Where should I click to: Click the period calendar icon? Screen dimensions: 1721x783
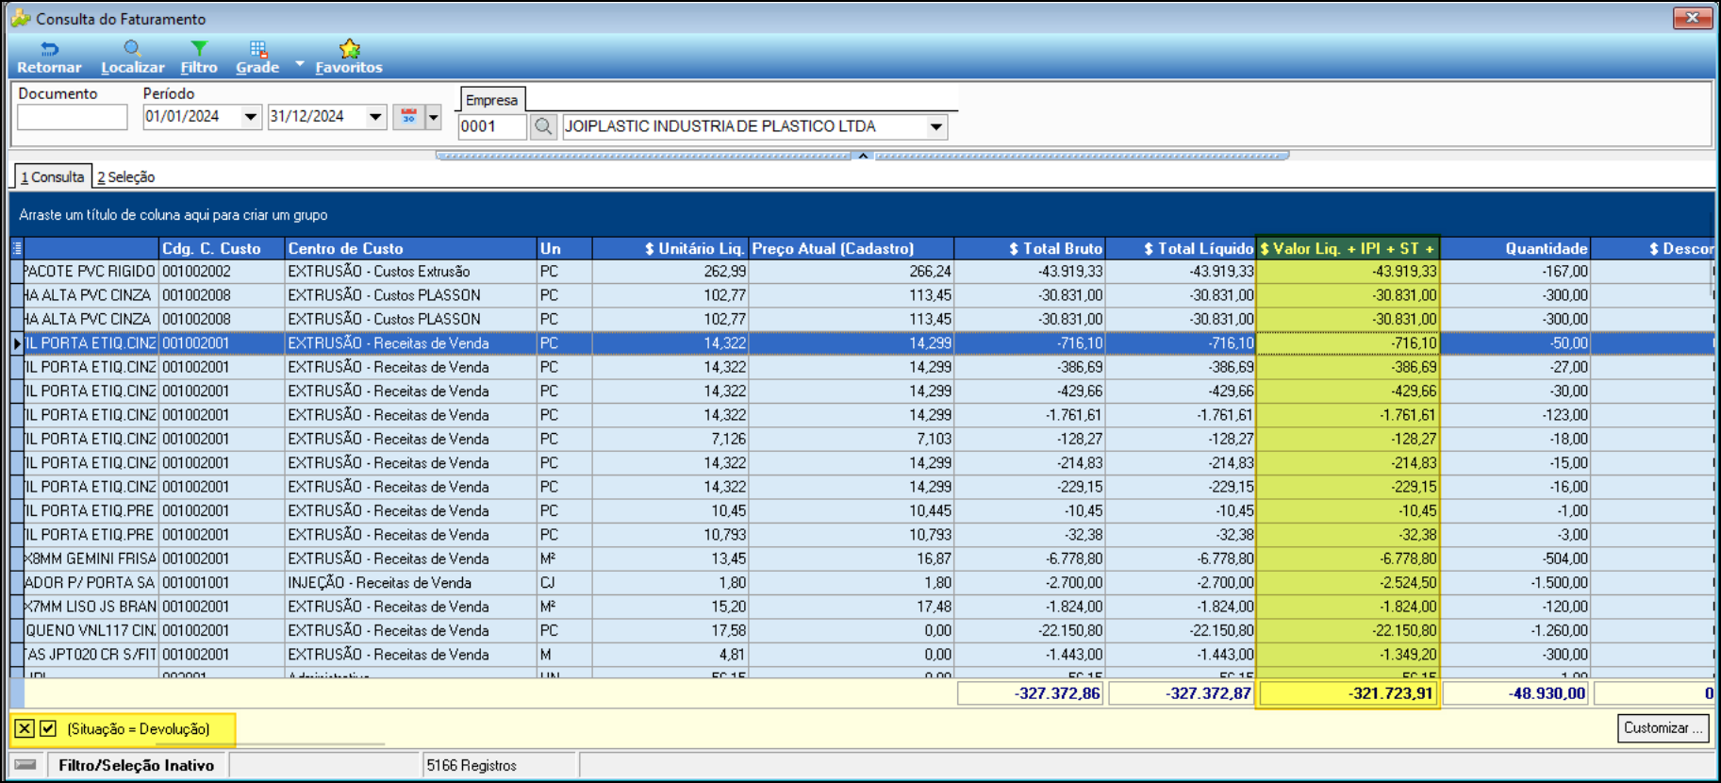[408, 117]
